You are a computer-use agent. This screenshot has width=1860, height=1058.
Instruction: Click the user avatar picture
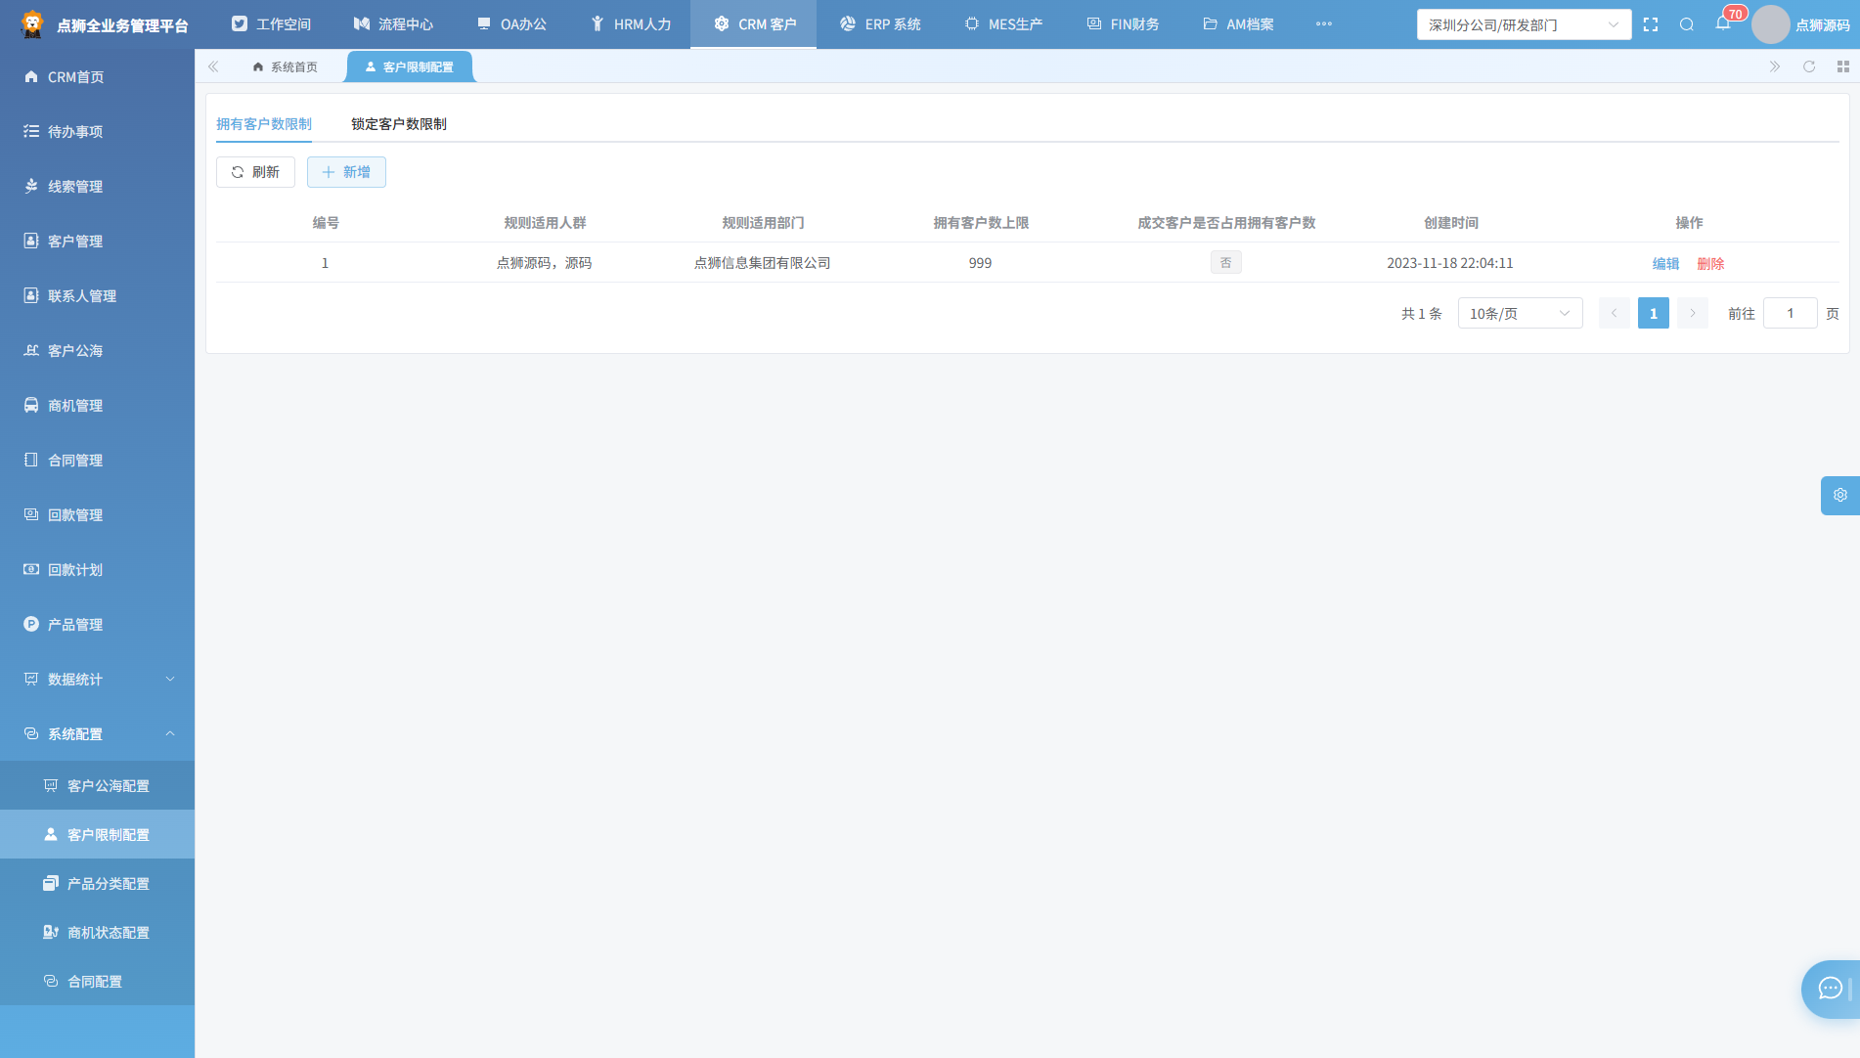tap(1771, 24)
